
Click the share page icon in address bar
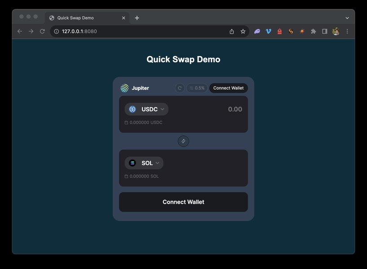232,31
